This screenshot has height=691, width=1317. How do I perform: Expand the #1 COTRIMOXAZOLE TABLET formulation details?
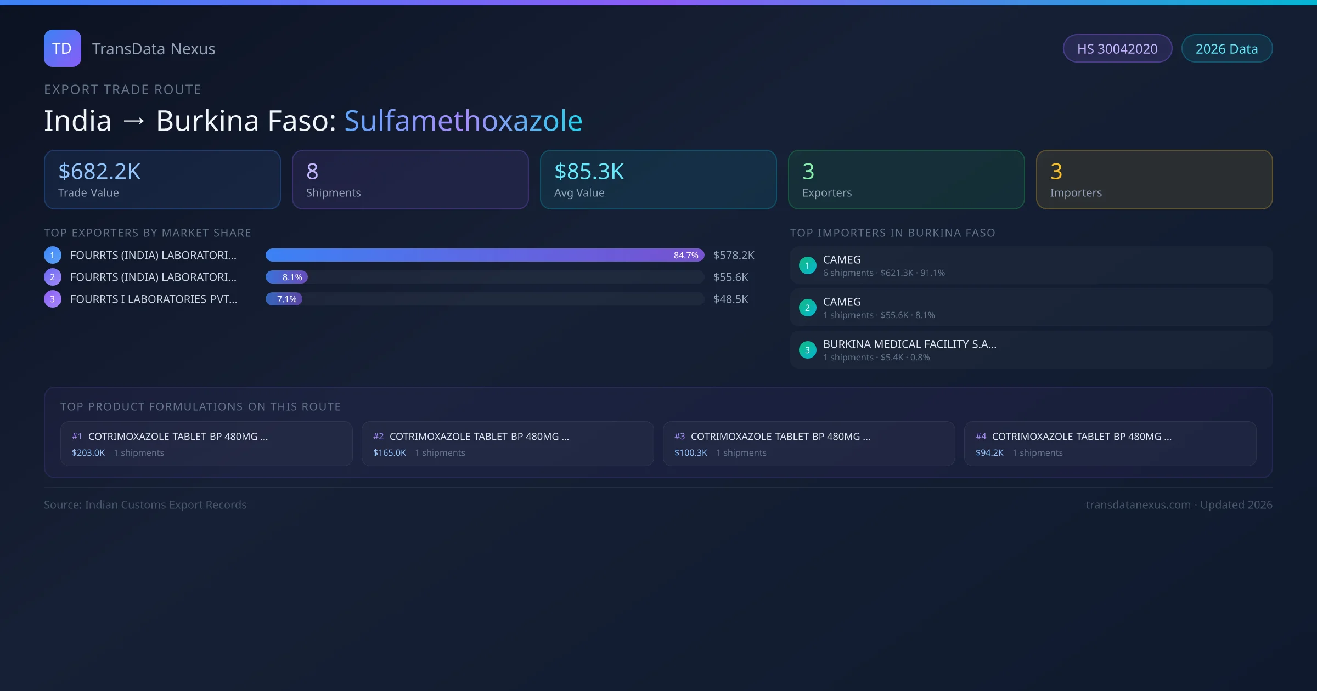[x=206, y=443]
